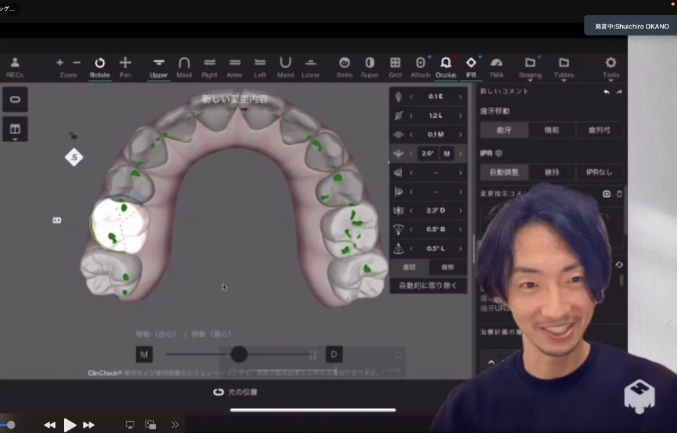The width and height of the screenshot is (677, 433).
Task: Select the 維持 IPR option
Action: pyautogui.click(x=552, y=173)
